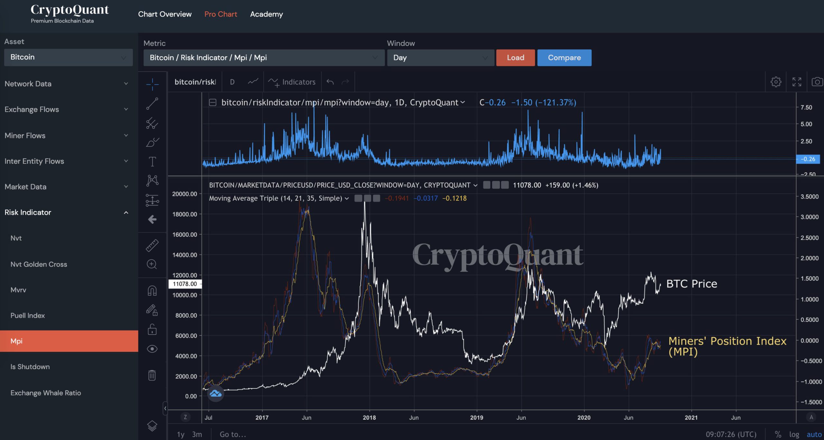Toggle lock all drawing tools
Viewport: 824px width, 440px height.
point(152,329)
